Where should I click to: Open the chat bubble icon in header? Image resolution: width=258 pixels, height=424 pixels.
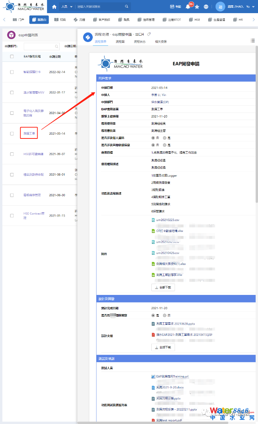[x=206, y=7]
